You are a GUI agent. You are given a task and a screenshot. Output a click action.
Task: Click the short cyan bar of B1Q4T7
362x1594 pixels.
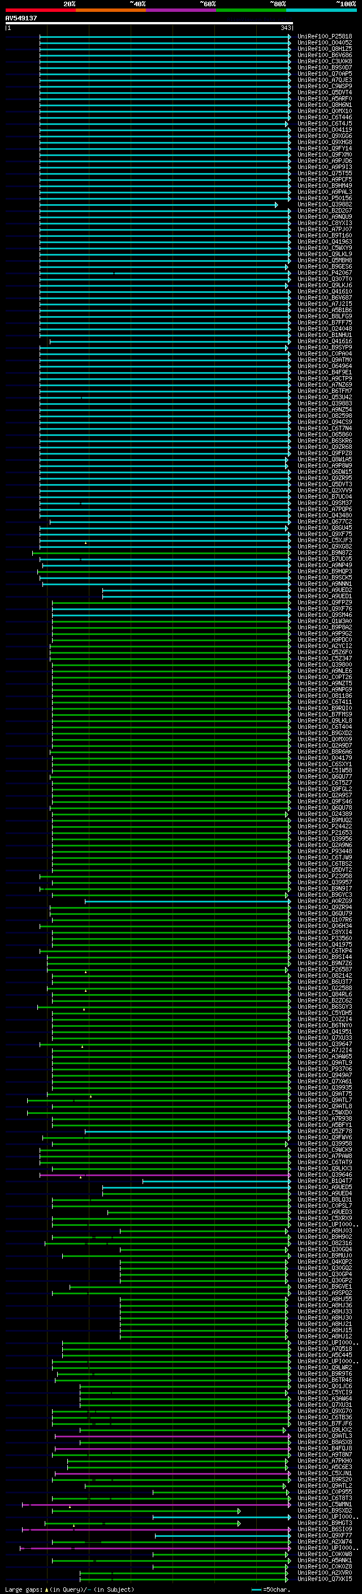pos(217,1181)
